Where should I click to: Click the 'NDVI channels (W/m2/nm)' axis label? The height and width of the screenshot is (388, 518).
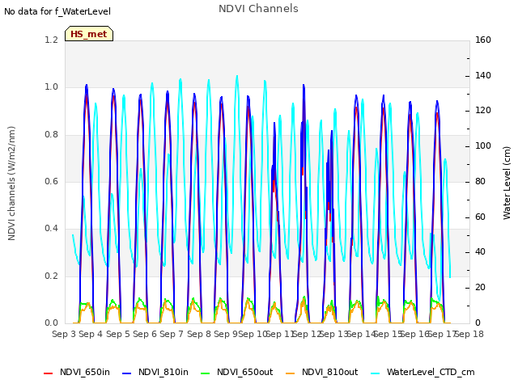coord(11,183)
